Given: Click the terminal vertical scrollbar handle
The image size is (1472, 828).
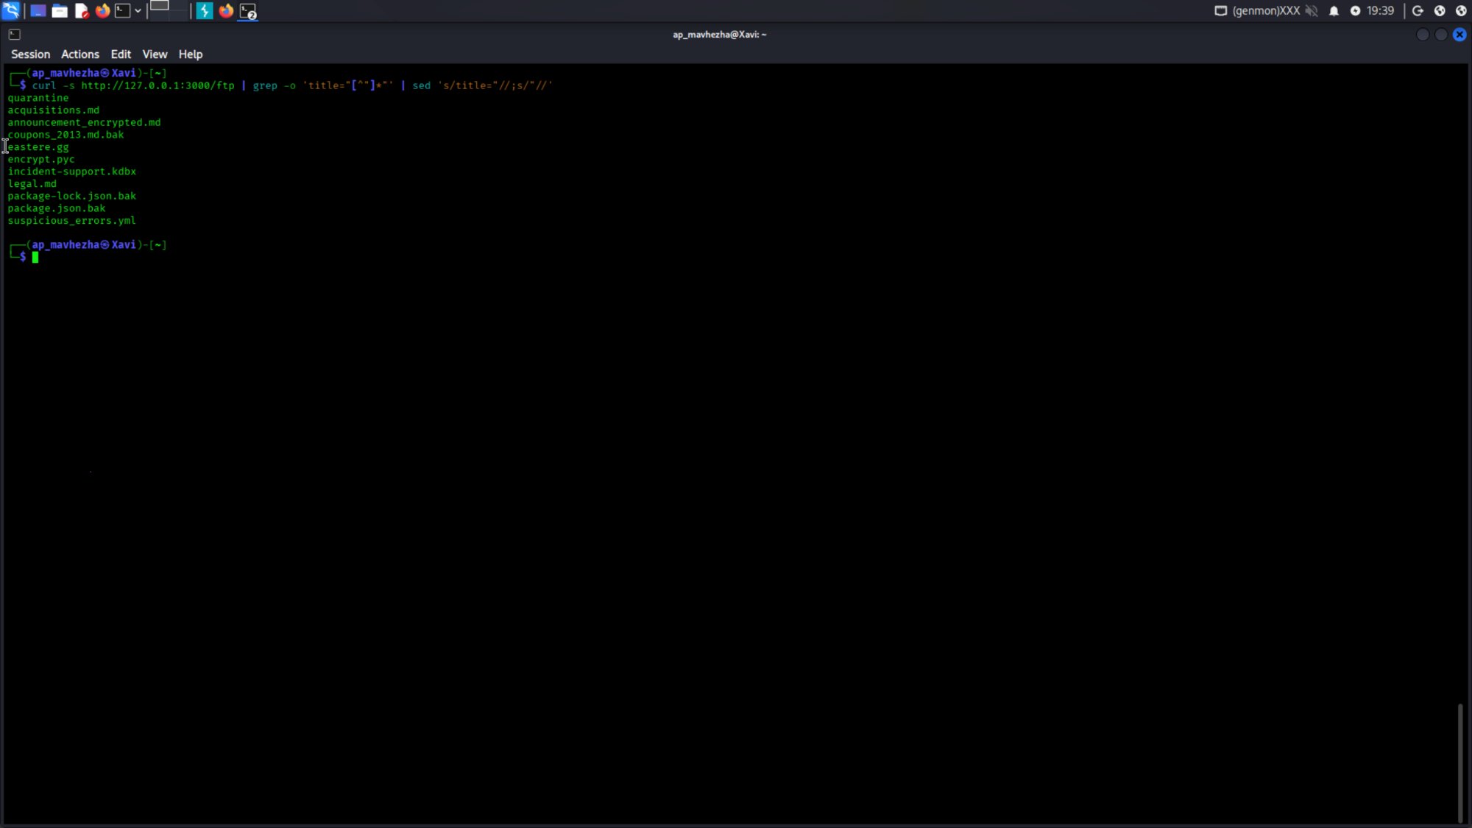Looking at the screenshot, I should pyautogui.click(x=1460, y=762).
